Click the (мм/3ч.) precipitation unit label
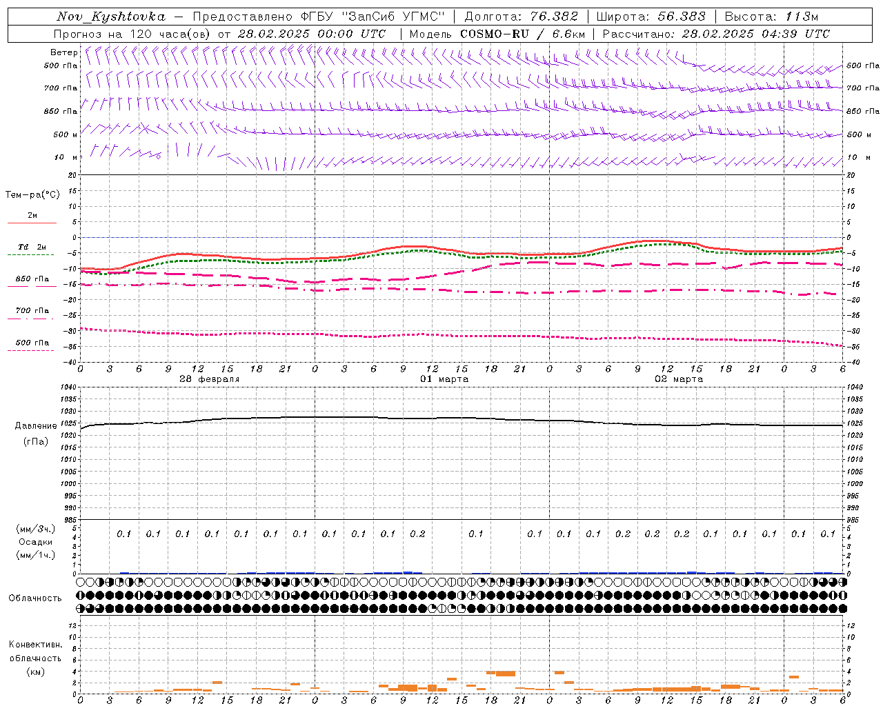 coord(36,529)
